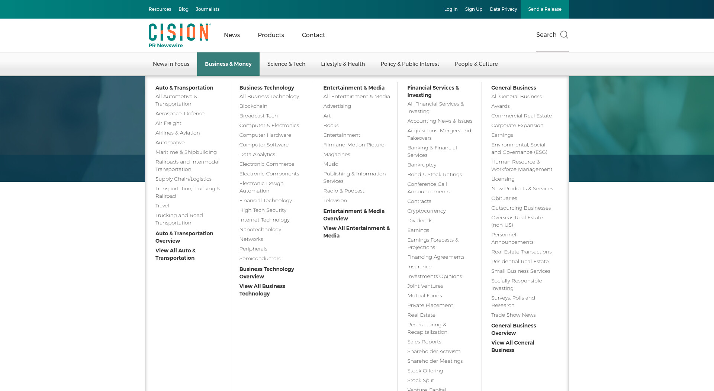Select the People & Culture tab

click(x=476, y=64)
